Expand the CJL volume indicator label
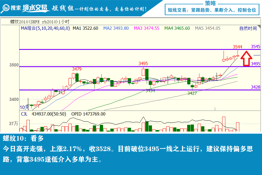Image resolution: width=262 pixels, height=175 pixels. pyautogui.click(x=24, y=114)
